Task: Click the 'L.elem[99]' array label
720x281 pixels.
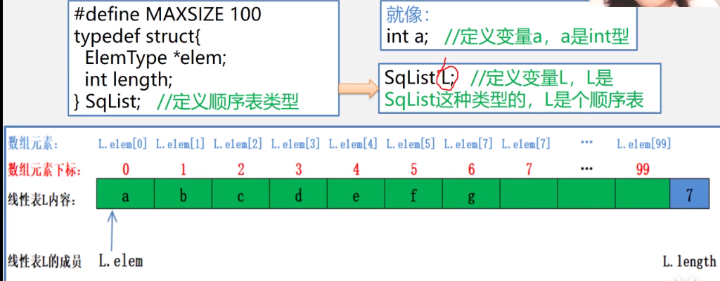Action: pos(644,145)
